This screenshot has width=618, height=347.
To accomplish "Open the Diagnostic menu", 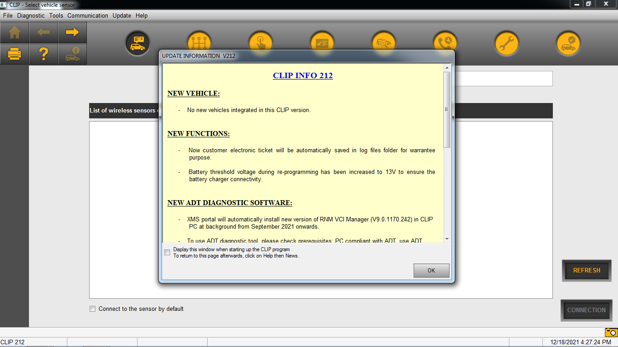I will (31, 15).
